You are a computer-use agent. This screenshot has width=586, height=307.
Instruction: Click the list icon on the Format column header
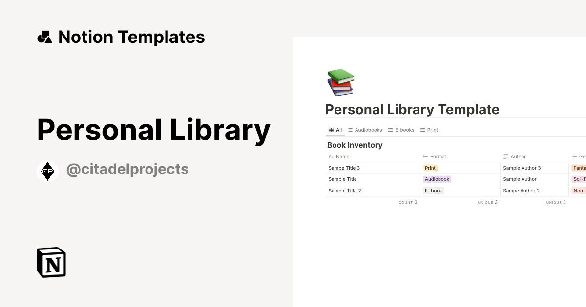[425, 156]
